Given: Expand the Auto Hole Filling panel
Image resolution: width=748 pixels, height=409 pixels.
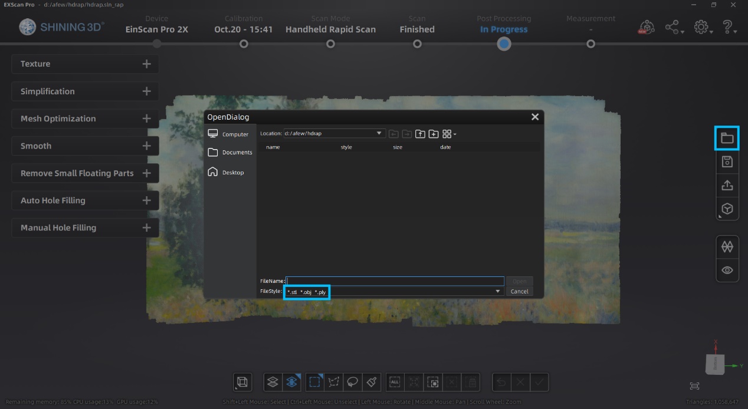Looking at the screenshot, I should click(x=85, y=200).
